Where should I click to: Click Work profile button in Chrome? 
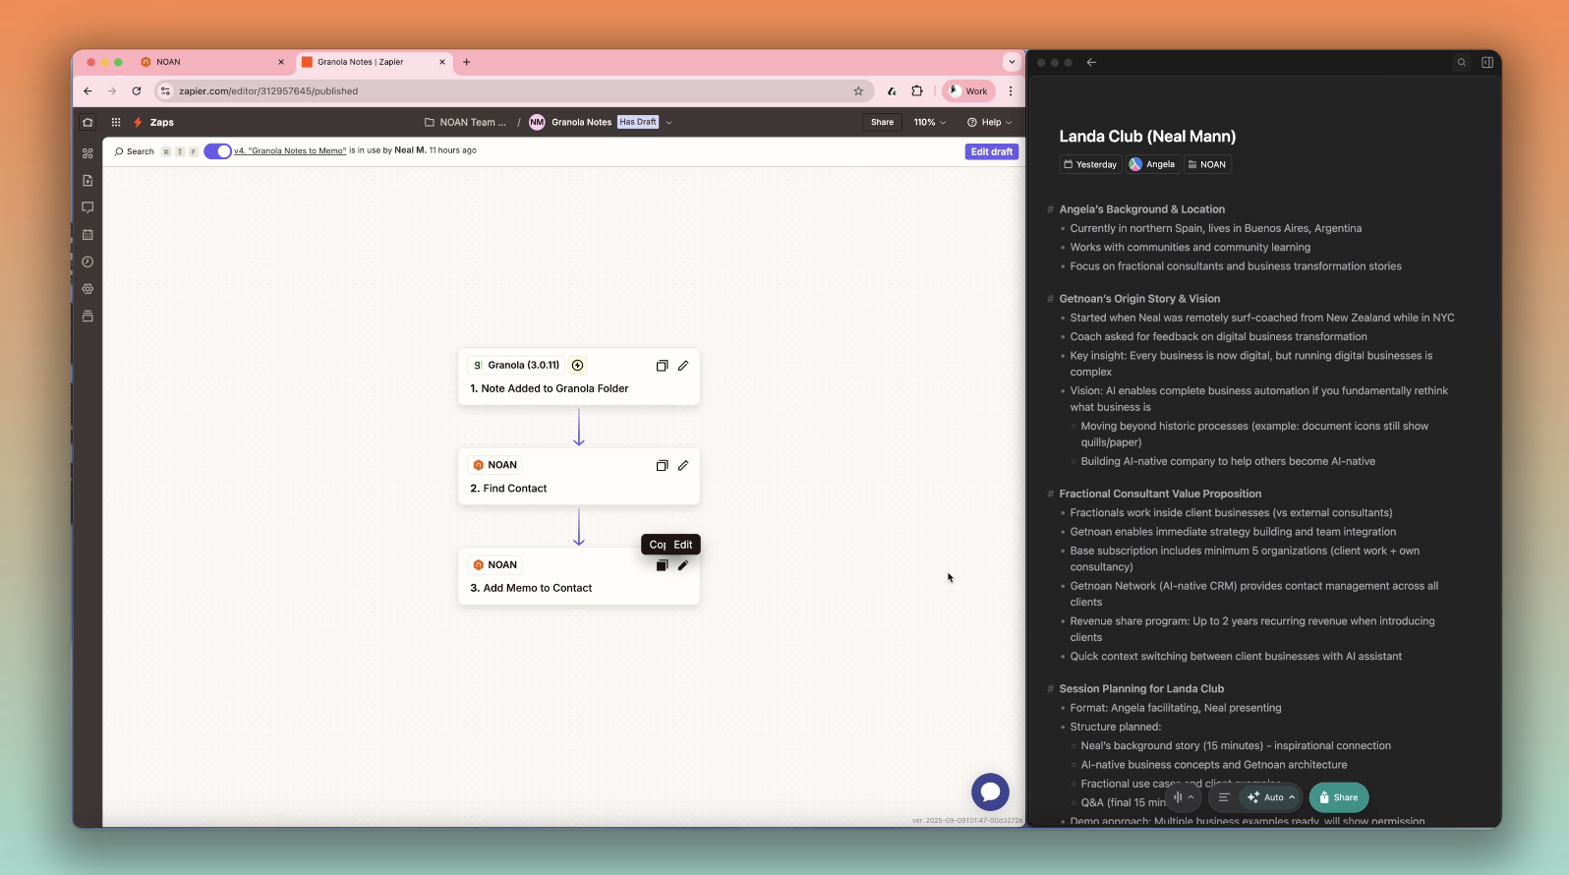pyautogui.click(x=968, y=91)
